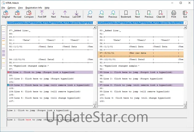Open the File menu
The height and width of the screenshot is (132, 194).
pos(3,8)
